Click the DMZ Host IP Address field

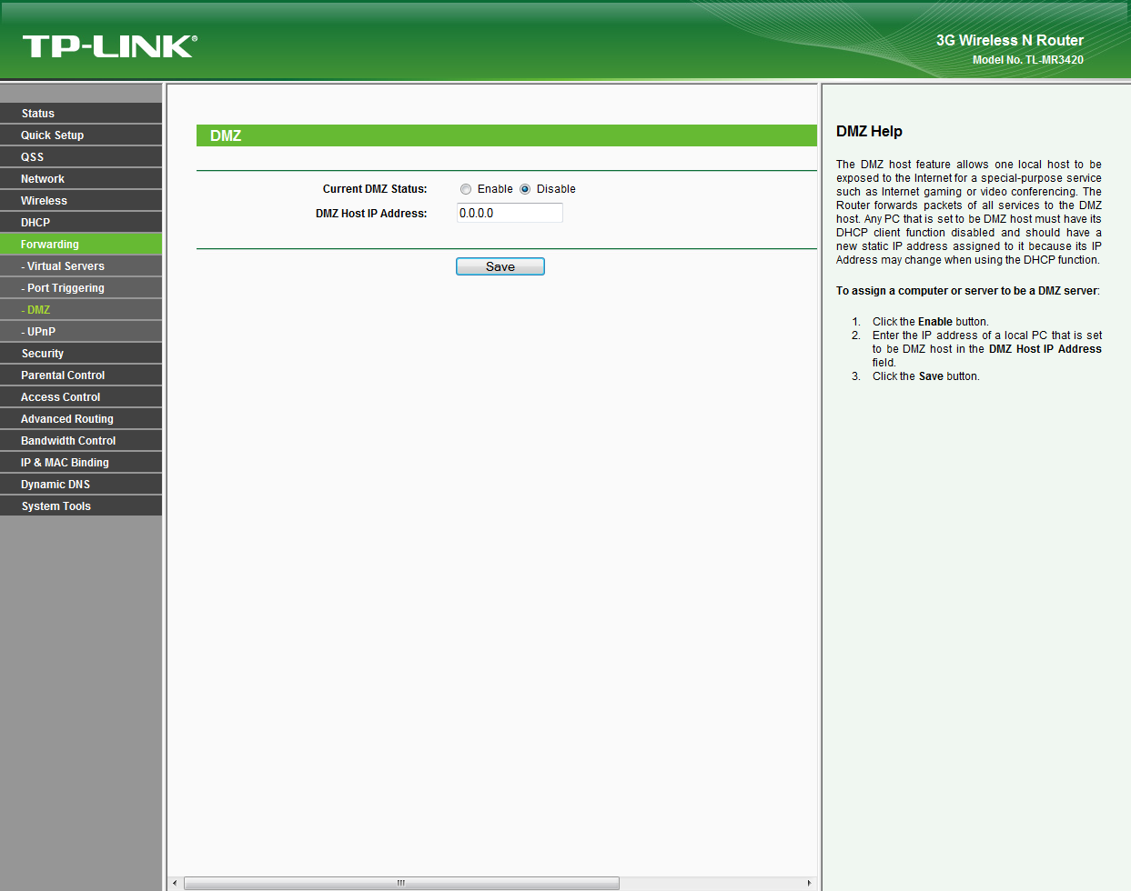[x=510, y=213]
